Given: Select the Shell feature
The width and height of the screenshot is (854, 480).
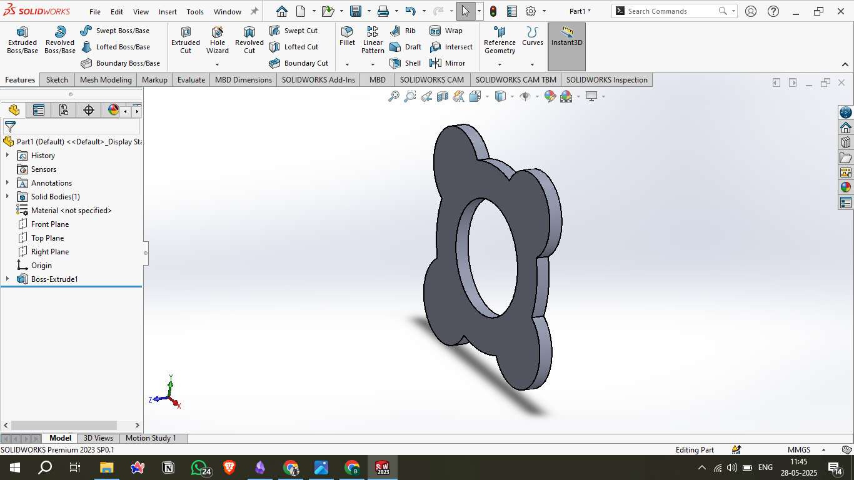Looking at the screenshot, I should point(405,63).
